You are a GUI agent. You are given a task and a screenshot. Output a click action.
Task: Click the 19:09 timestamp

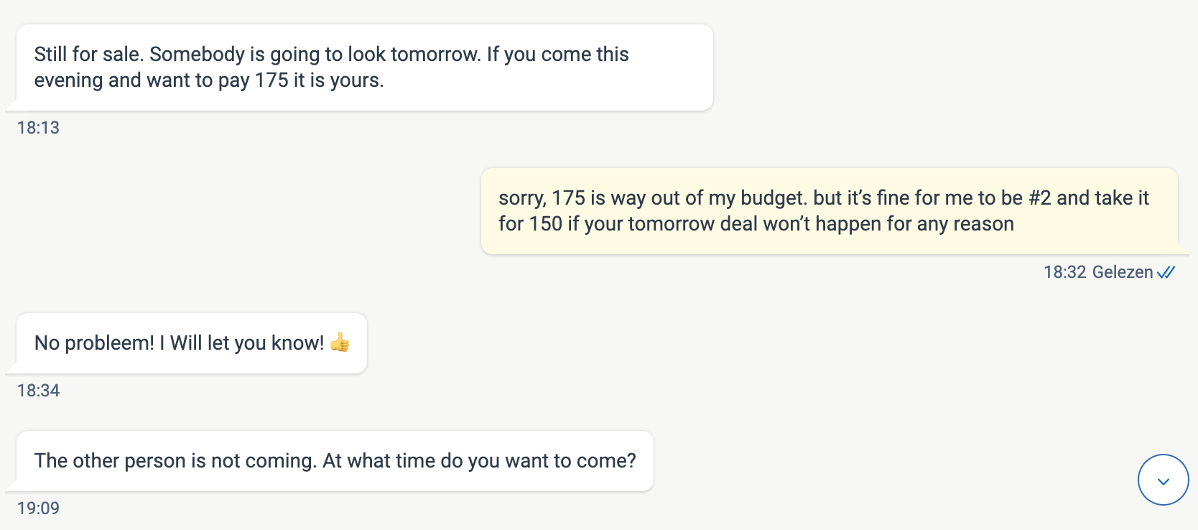coord(38,508)
